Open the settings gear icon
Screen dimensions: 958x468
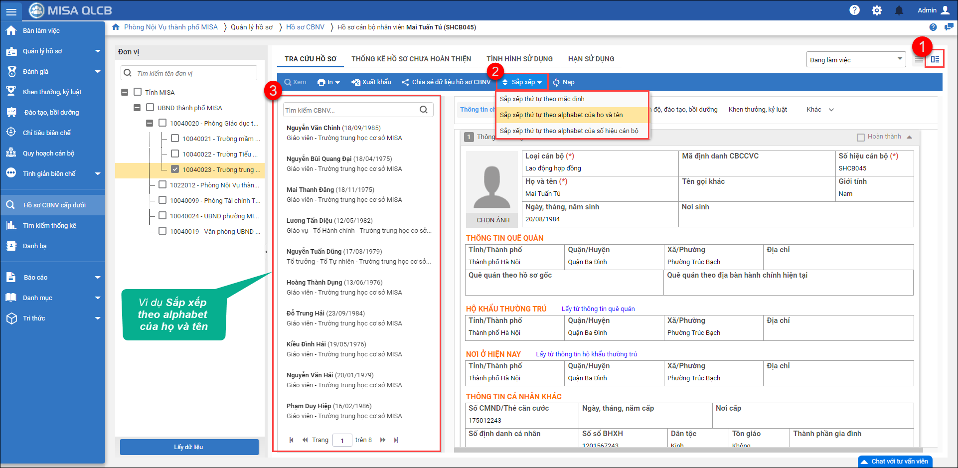877,10
